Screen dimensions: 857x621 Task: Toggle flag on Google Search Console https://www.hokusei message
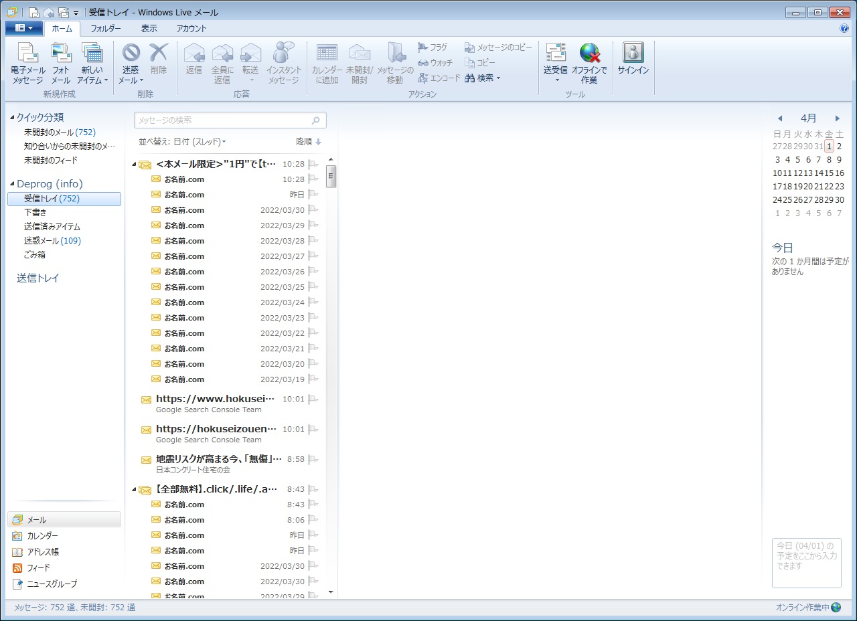coord(313,400)
